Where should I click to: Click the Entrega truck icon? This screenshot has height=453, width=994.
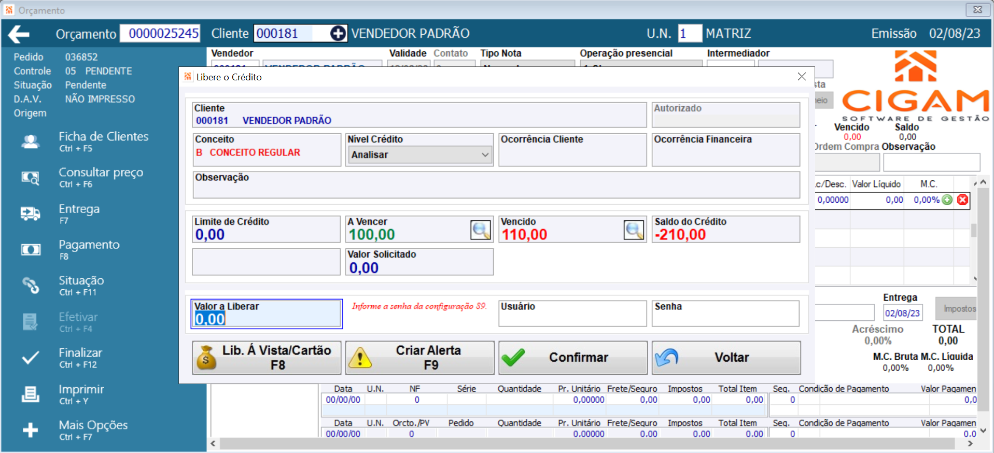(x=31, y=213)
